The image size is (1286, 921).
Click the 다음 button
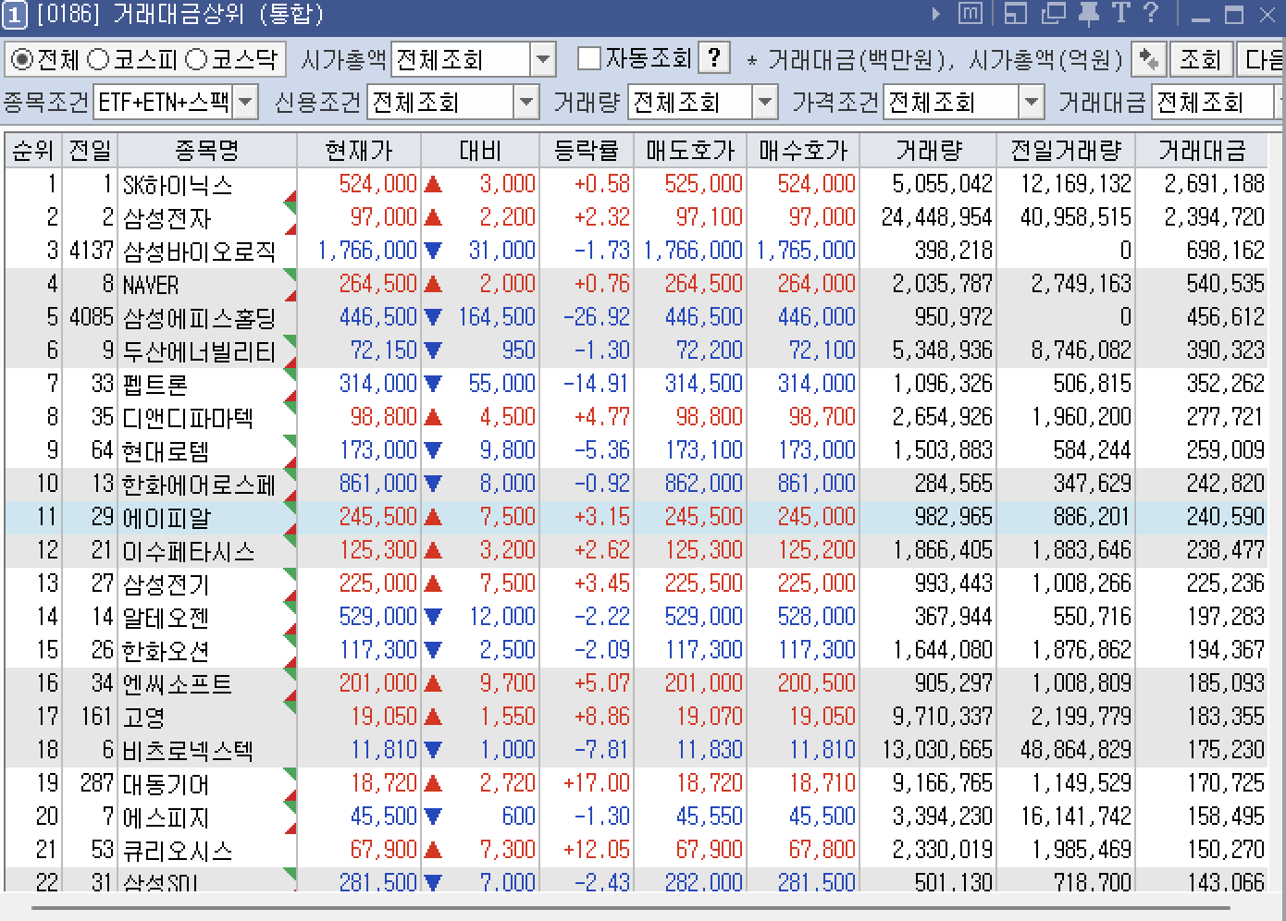pos(1261,59)
